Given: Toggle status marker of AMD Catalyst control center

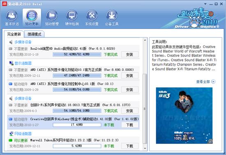Looking at the screenshot, I should click(x=10, y=84).
